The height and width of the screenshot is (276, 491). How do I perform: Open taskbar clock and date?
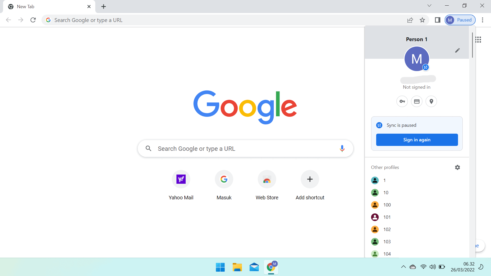click(x=463, y=267)
